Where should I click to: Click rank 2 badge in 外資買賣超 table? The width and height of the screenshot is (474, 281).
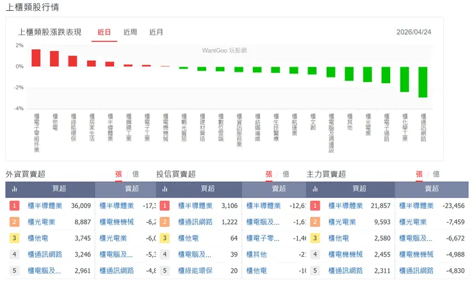click(14, 222)
